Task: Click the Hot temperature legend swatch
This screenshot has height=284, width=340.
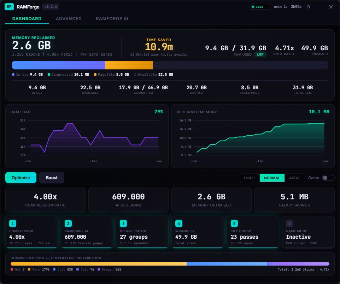Action: [12, 269]
